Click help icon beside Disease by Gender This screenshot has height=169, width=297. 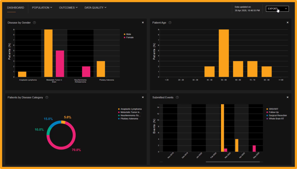(x=35, y=23)
